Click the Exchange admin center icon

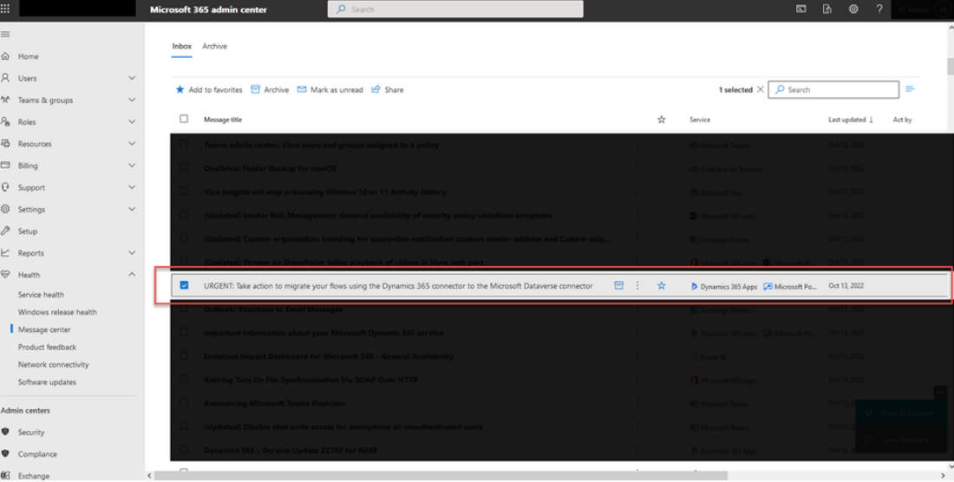5,475
